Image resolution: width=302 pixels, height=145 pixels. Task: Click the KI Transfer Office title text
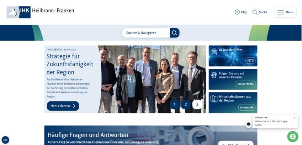(231, 50)
